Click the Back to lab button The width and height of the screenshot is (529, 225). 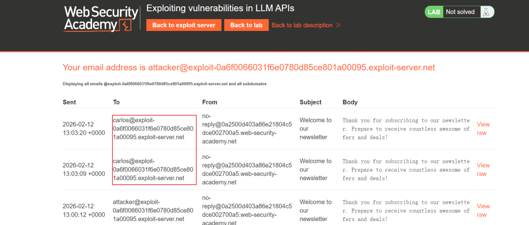point(246,25)
